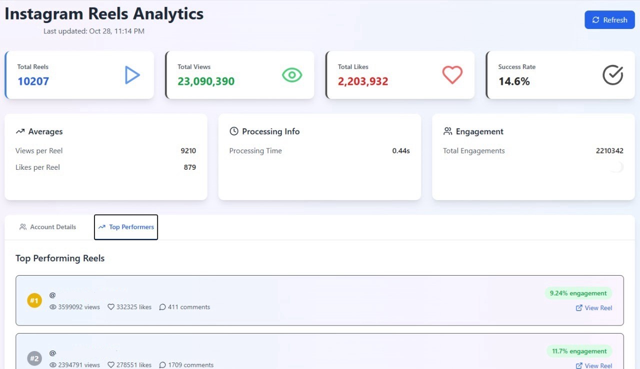
Task: Click the gray #2 rank badge
Action: (x=34, y=359)
